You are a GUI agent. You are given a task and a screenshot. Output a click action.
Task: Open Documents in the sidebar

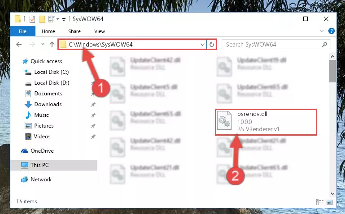(x=48, y=94)
